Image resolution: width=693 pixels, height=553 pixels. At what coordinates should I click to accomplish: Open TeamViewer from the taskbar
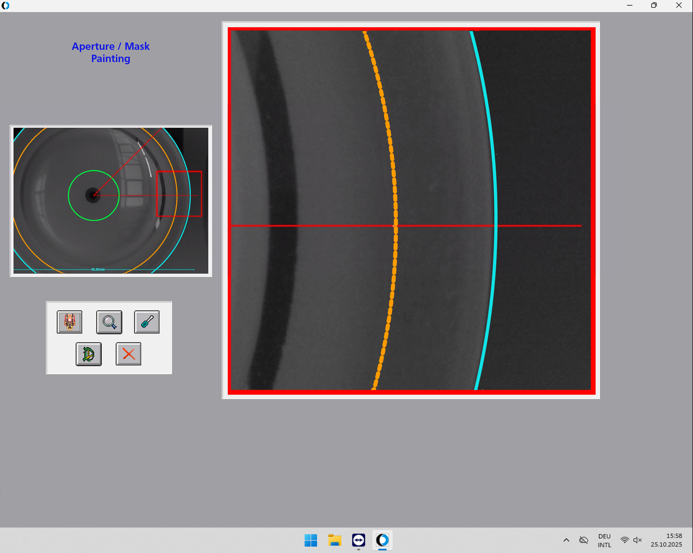358,540
